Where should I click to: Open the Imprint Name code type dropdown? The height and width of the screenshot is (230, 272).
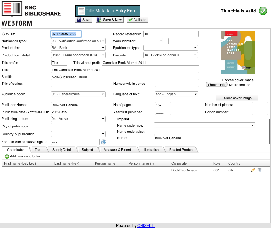point(205,126)
